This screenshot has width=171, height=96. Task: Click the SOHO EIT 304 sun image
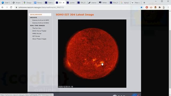point(92,54)
